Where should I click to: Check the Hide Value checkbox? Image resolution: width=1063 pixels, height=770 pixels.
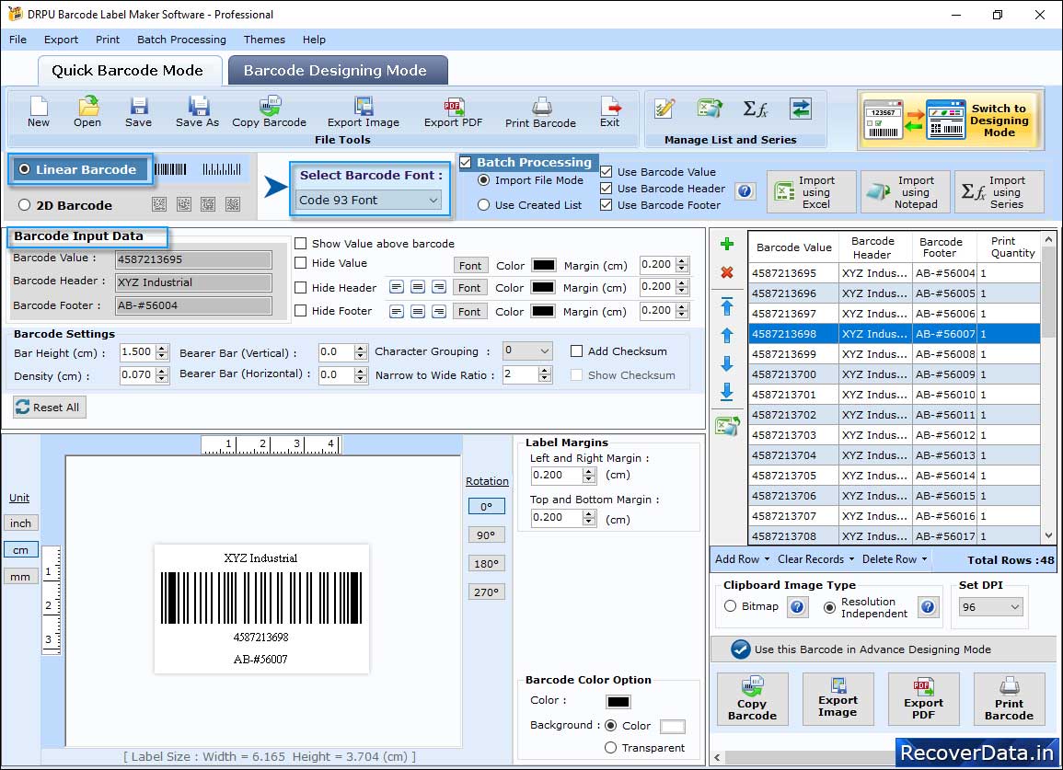[x=300, y=263]
